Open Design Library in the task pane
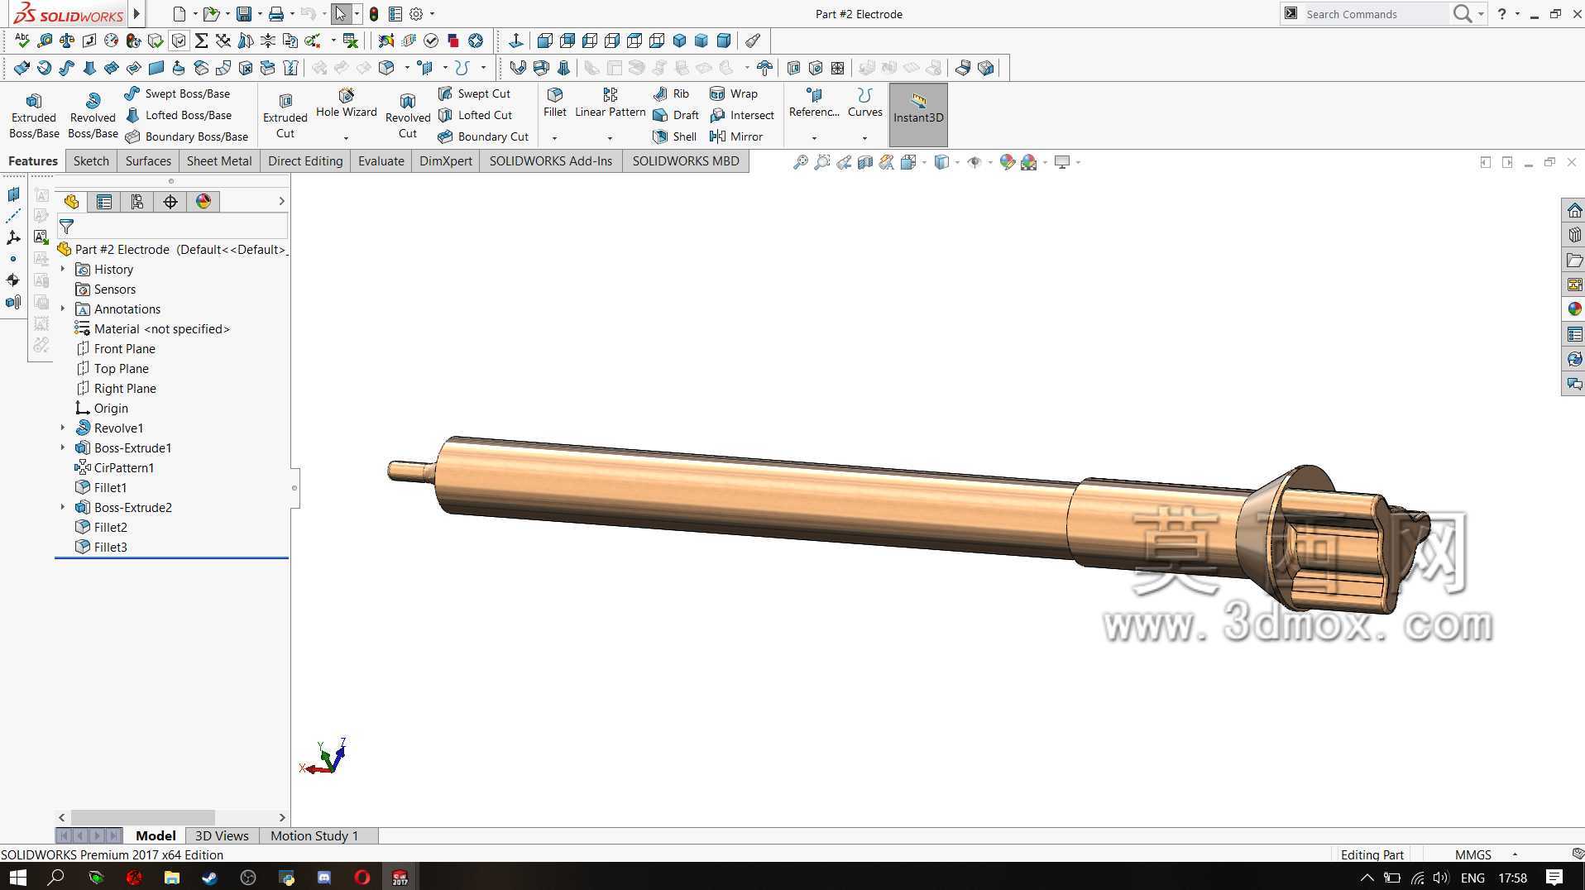Viewport: 1585px width, 890px height. 1574,235
